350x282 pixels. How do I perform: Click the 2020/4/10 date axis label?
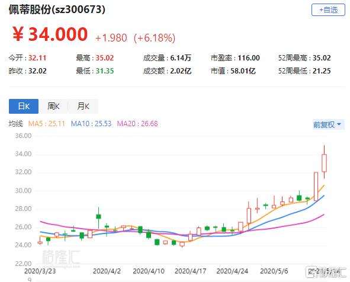(x=149, y=271)
